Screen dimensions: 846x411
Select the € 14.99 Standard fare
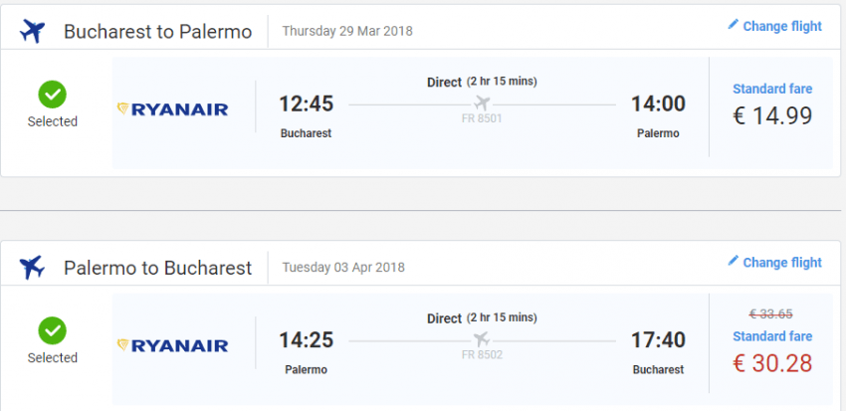pyautogui.click(x=772, y=115)
